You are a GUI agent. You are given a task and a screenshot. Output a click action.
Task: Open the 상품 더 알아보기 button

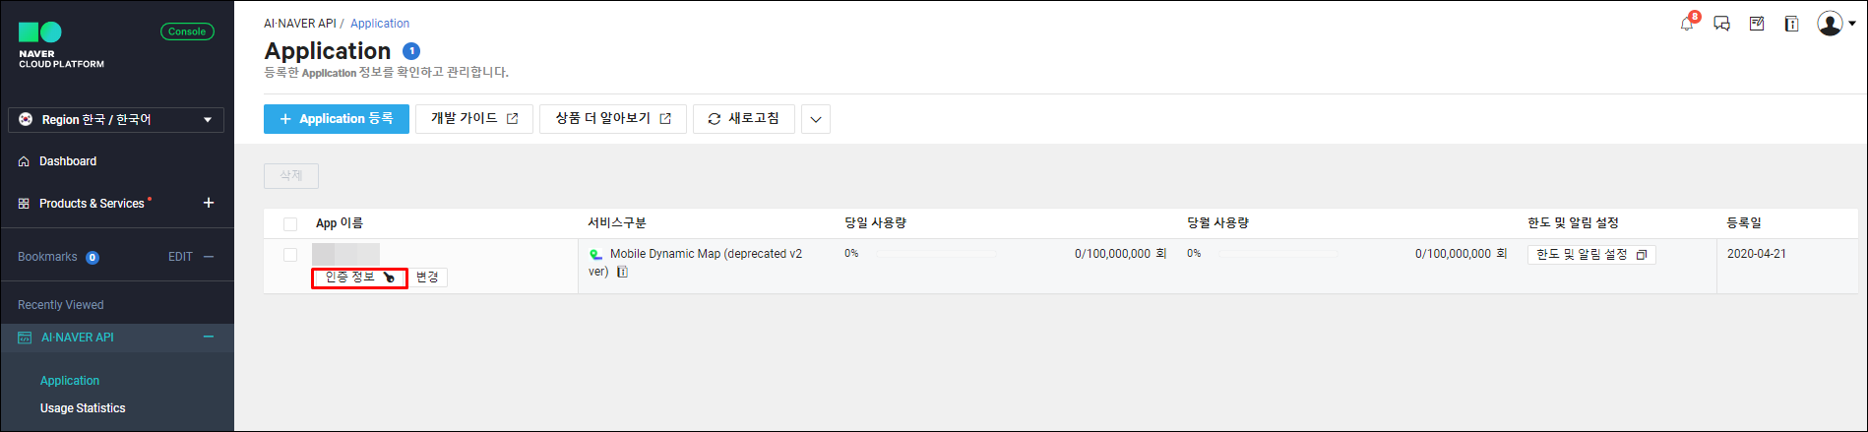613,119
